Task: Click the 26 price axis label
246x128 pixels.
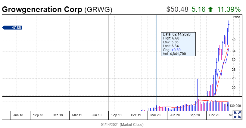Action: click(234, 70)
